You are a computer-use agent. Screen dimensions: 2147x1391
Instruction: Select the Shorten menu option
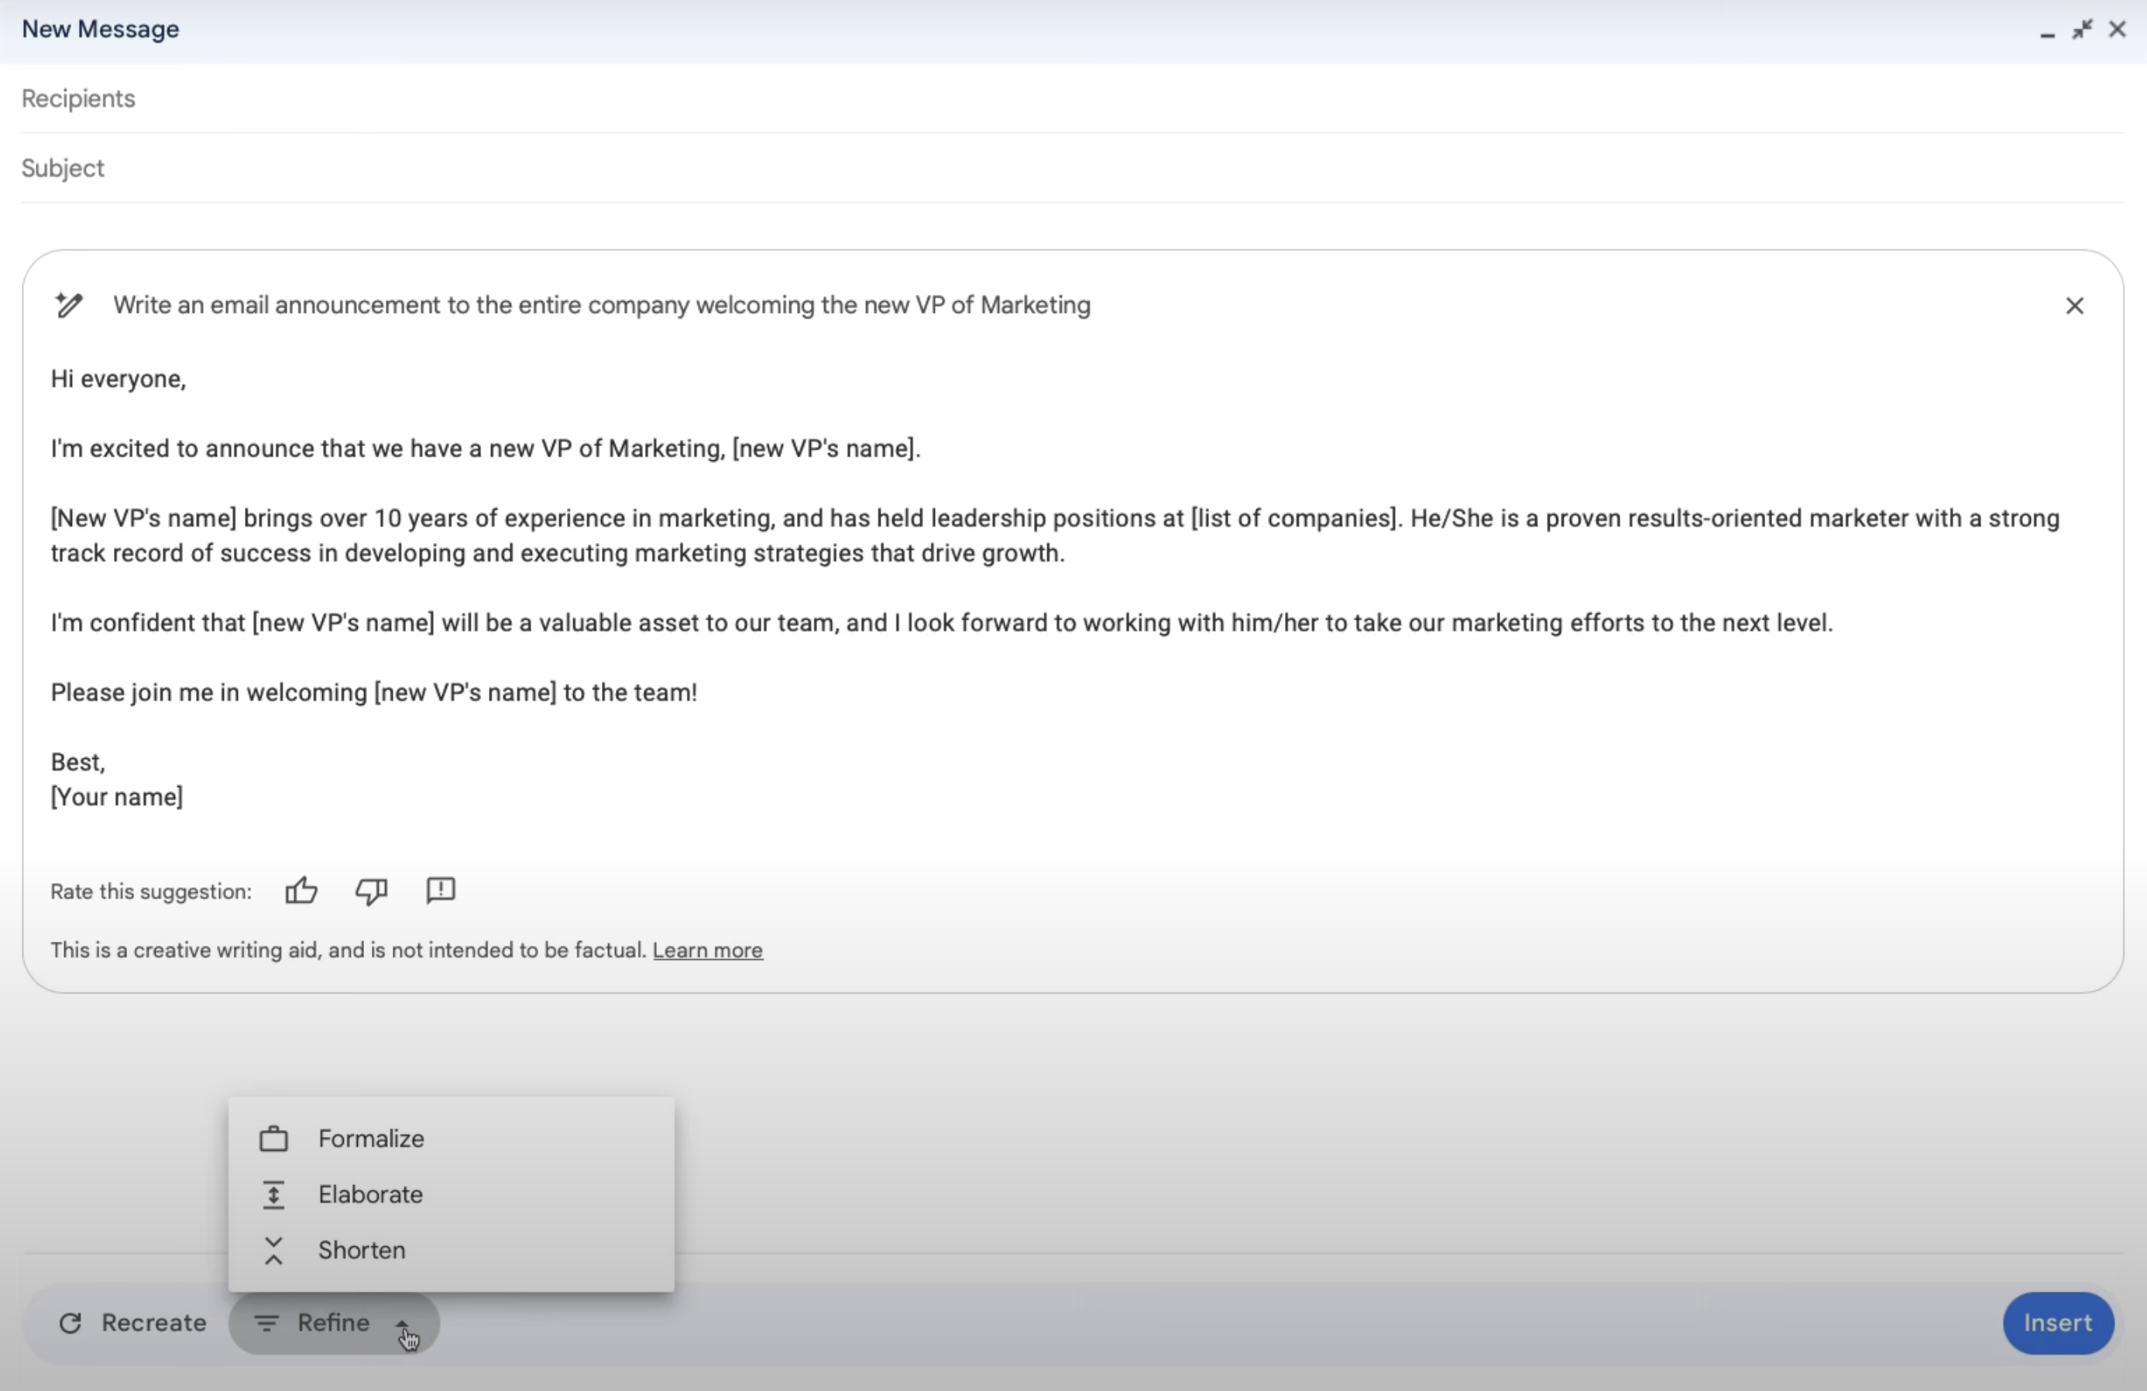tap(451, 1251)
